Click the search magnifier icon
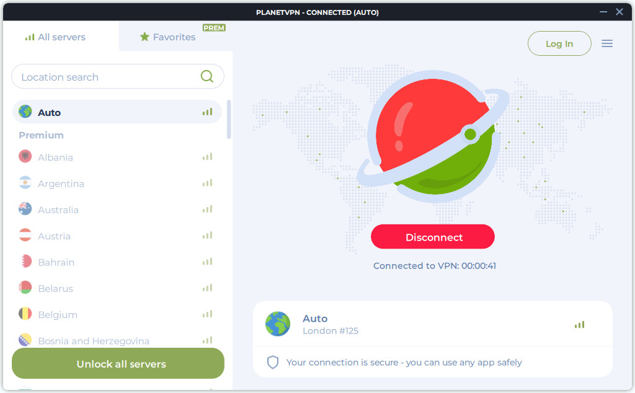Viewport: 635px width, 393px height. (207, 77)
